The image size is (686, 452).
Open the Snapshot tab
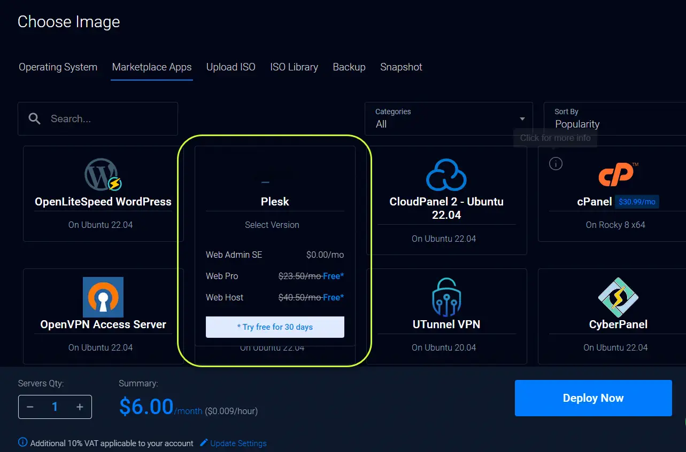(x=401, y=67)
